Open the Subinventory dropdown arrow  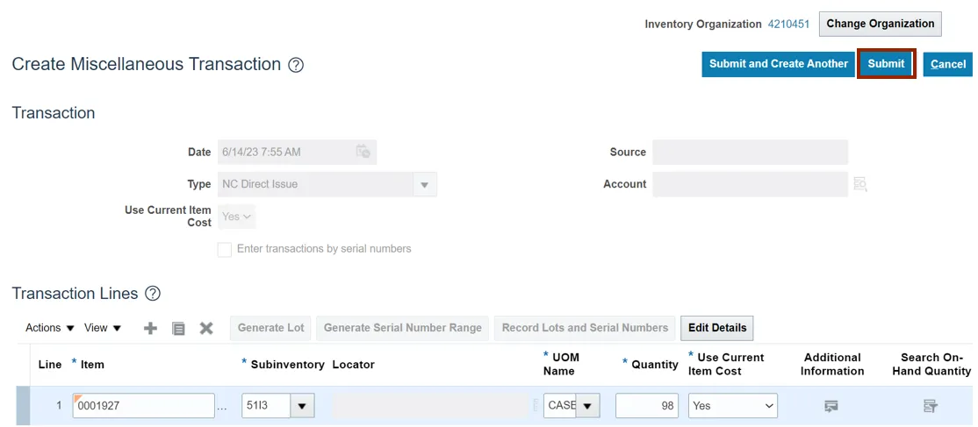[303, 406]
